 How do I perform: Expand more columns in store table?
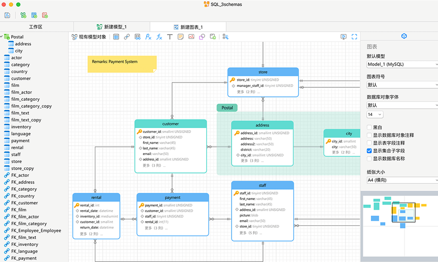248,92
